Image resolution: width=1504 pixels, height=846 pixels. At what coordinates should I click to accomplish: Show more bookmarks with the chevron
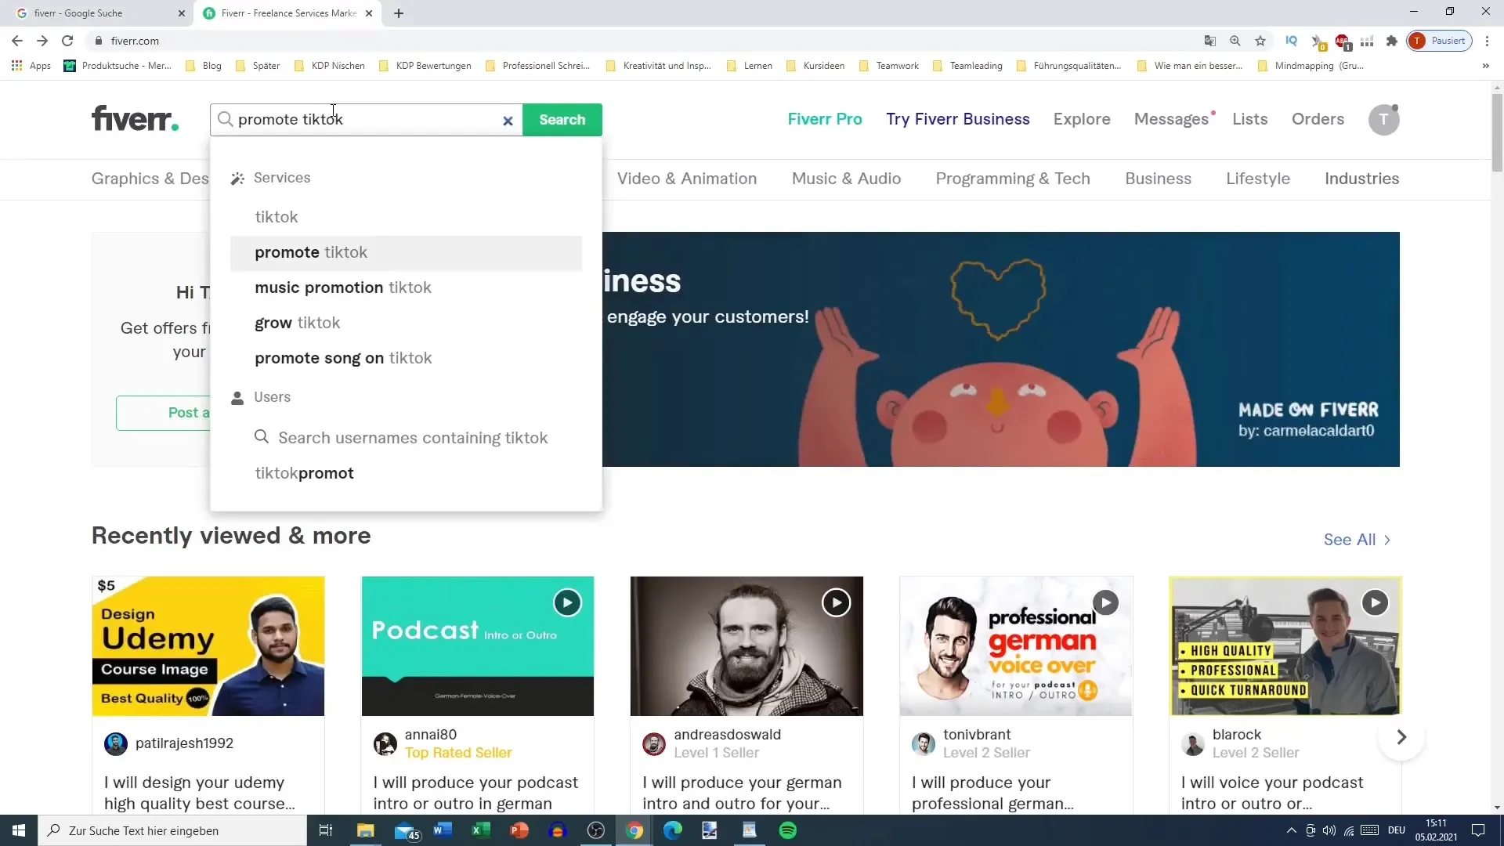(1486, 66)
